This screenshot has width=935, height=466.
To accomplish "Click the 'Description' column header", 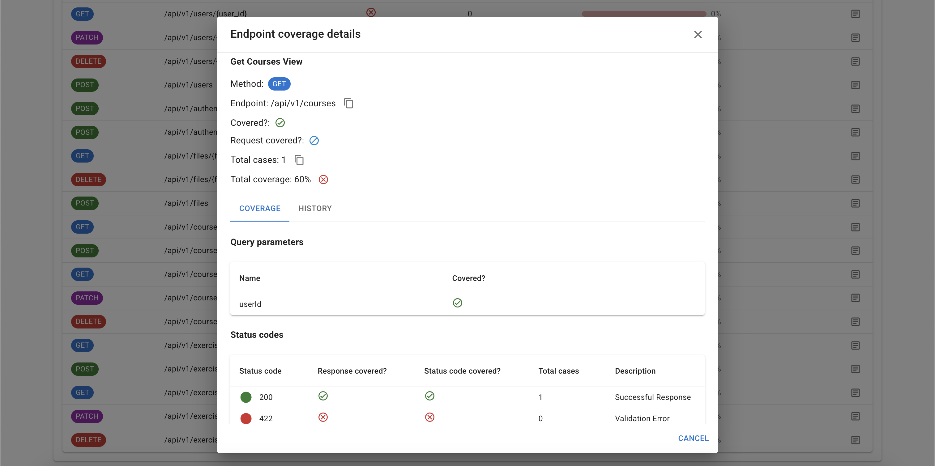I will (x=635, y=371).
